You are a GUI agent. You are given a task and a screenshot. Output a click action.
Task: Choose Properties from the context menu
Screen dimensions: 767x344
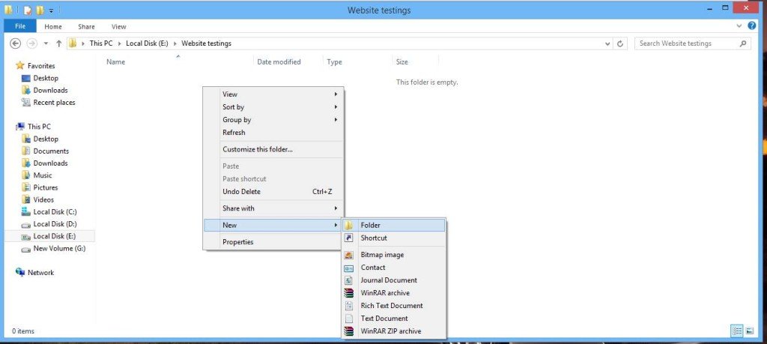tap(273, 242)
